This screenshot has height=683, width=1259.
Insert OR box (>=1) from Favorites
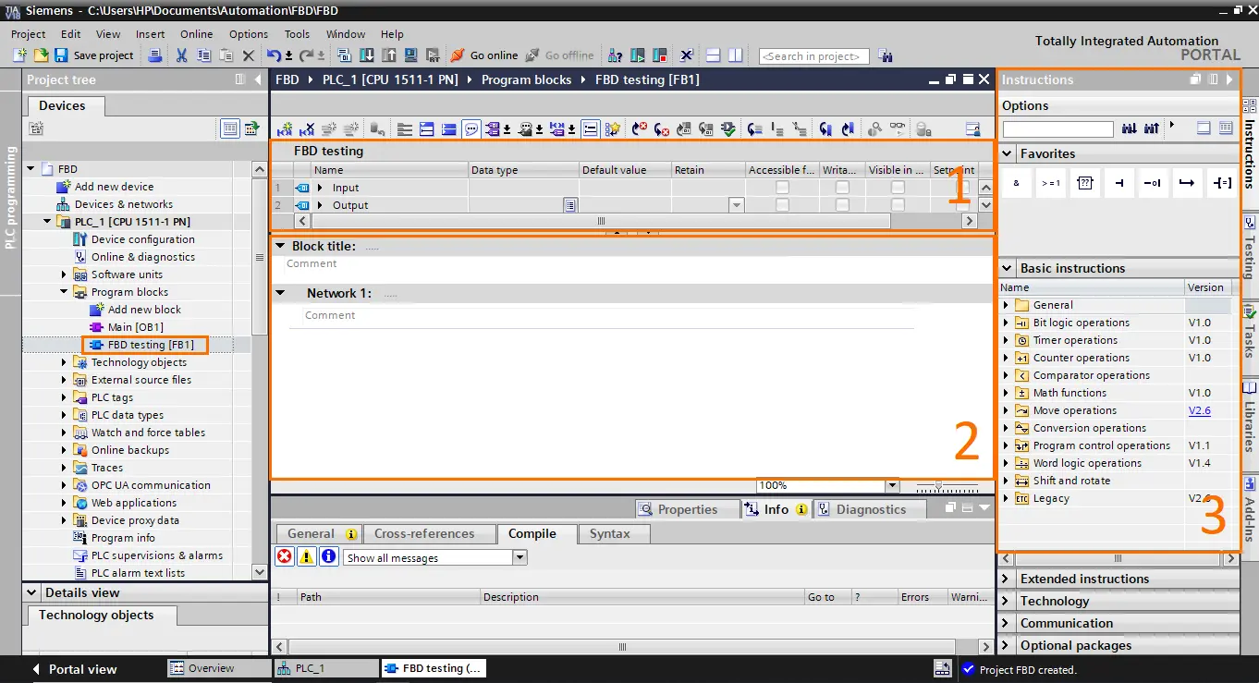(x=1051, y=183)
